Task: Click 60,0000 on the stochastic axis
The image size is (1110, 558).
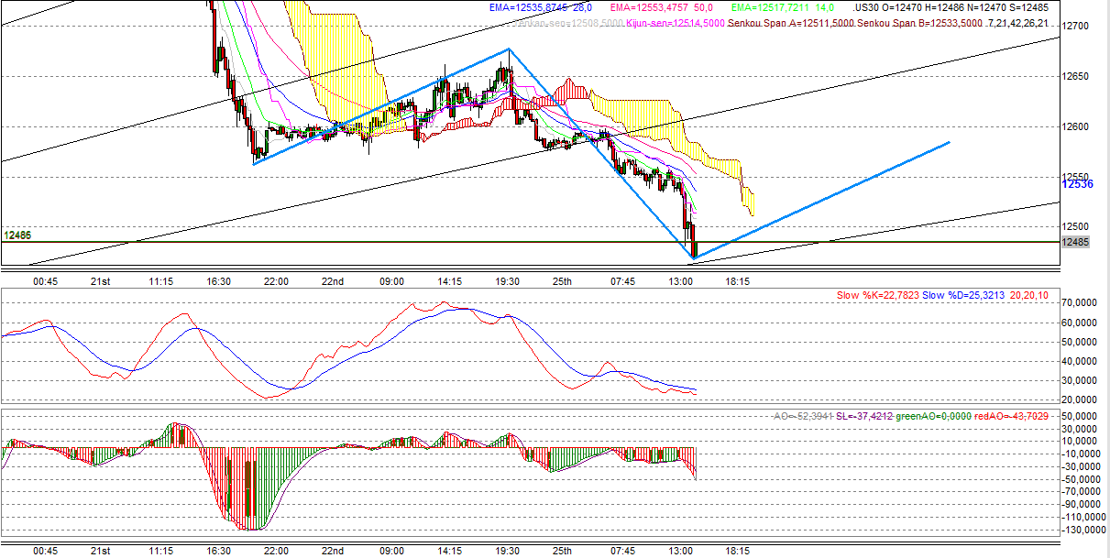Action: [x=1080, y=322]
